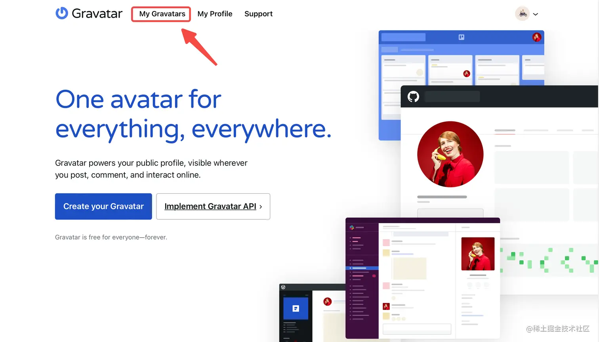The height and width of the screenshot is (342, 599).
Task: Click the blue Gravatar power-symbol logo
Action: click(x=61, y=13)
